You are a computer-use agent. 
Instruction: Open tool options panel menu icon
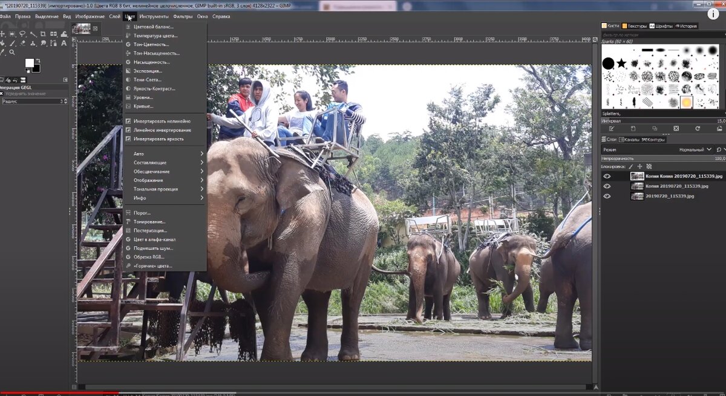(65, 80)
